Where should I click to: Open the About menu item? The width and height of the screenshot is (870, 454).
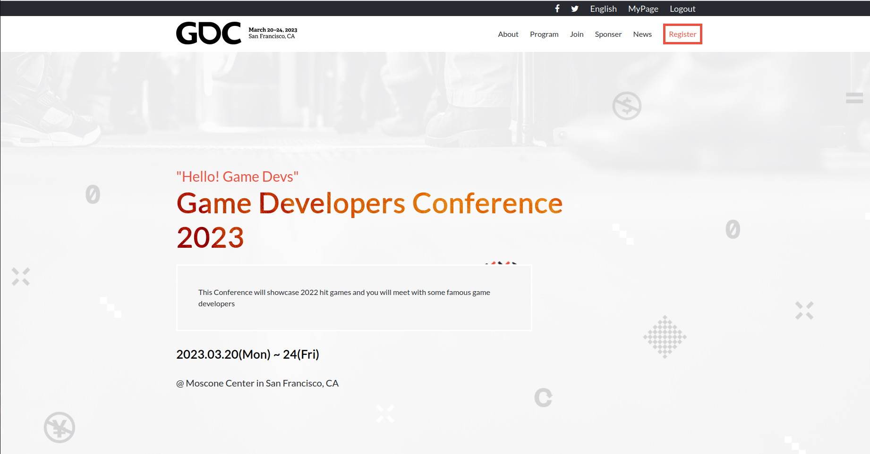[x=508, y=34]
